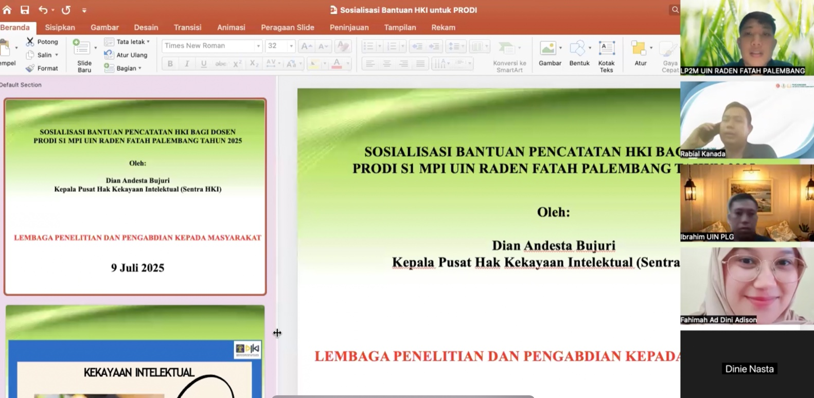Select Rabial Kanada's video tile
This screenshot has width=814, height=398.
(747, 119)
